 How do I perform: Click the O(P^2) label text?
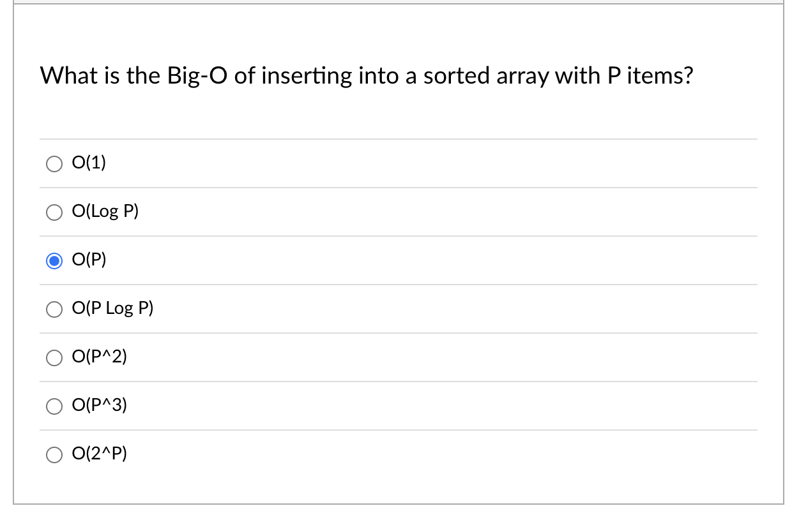pos(99,357)
